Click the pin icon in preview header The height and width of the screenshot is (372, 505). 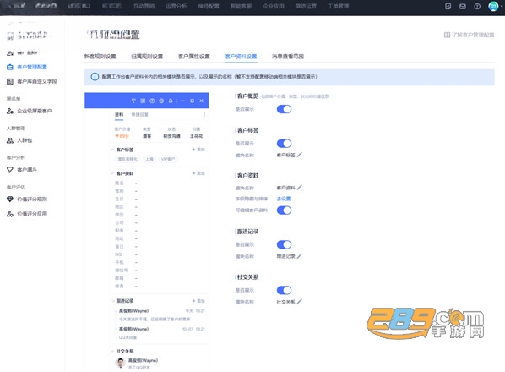point(133,101)
